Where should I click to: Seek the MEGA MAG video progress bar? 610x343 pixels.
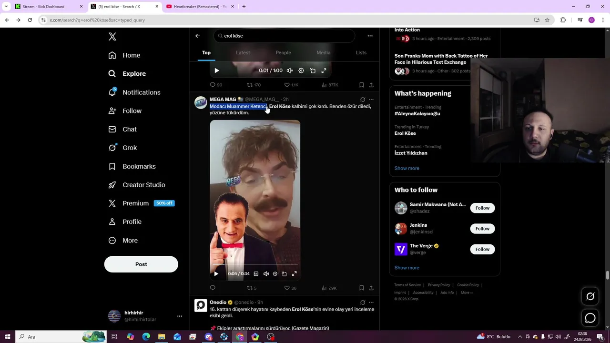(x=255, y=264)
